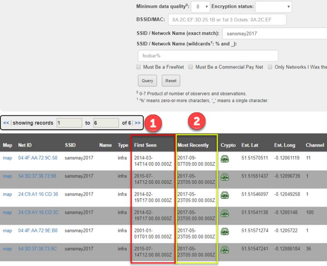Go to the next page of records
327x266 pixels.
[x=138, y=123]
